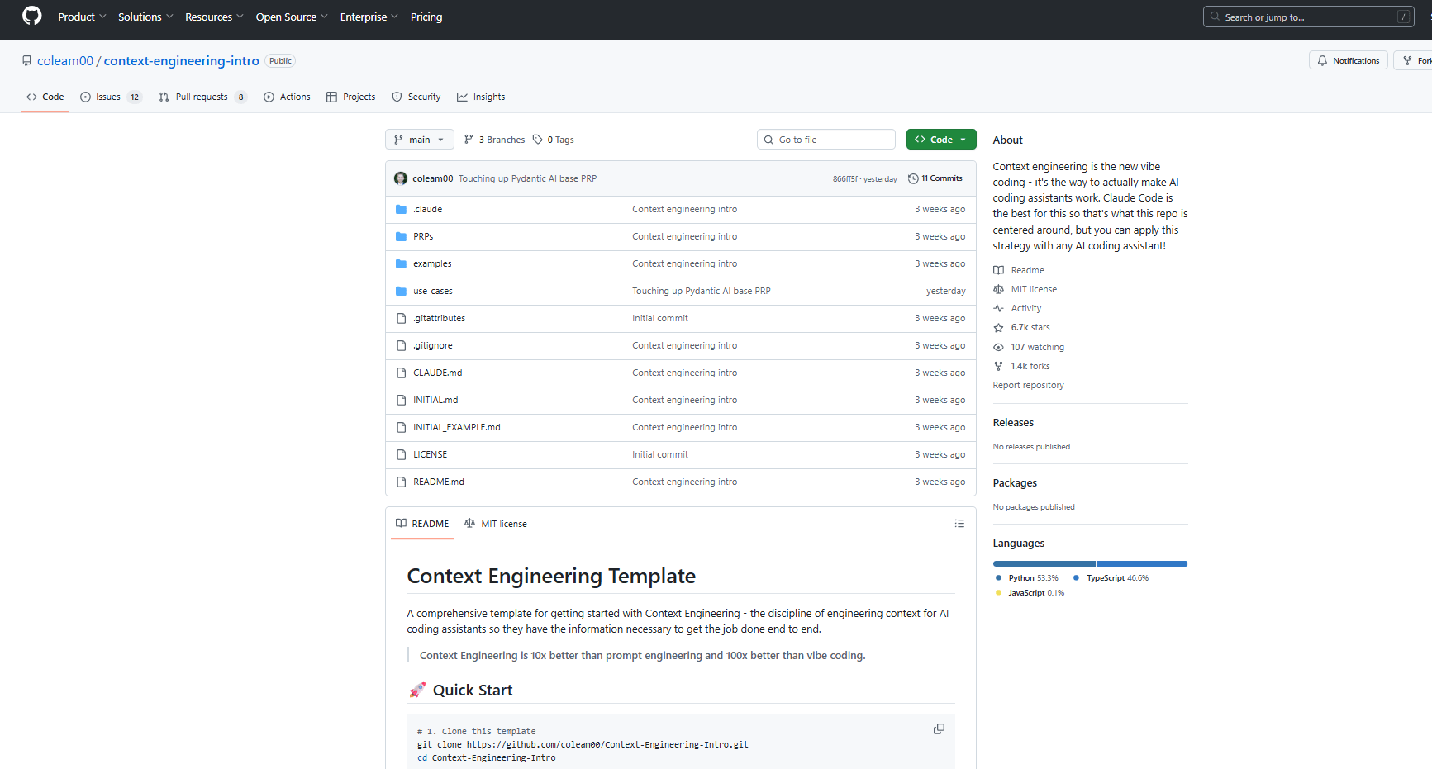Click the Python 53.3% language link
The image size is (1432, 769).
[x=1026, y=578]
